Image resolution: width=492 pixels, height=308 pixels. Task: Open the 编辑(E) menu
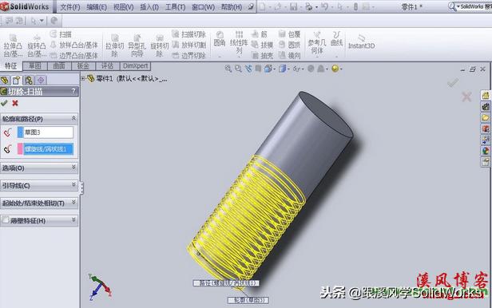[97, 7]
